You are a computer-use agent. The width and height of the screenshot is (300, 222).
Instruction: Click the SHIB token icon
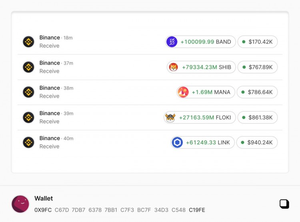(173, 67)
